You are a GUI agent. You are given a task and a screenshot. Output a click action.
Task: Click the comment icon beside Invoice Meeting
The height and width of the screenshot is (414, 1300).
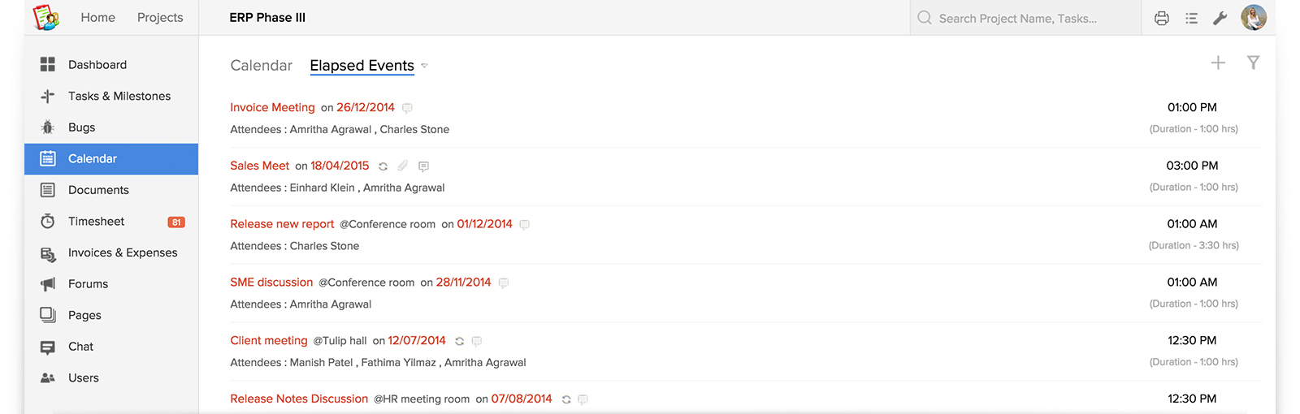407,108
